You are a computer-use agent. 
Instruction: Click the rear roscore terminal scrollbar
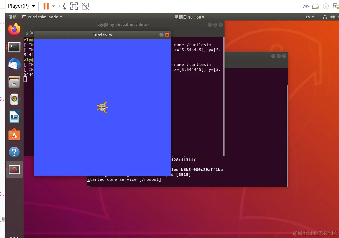pos(287,135)
